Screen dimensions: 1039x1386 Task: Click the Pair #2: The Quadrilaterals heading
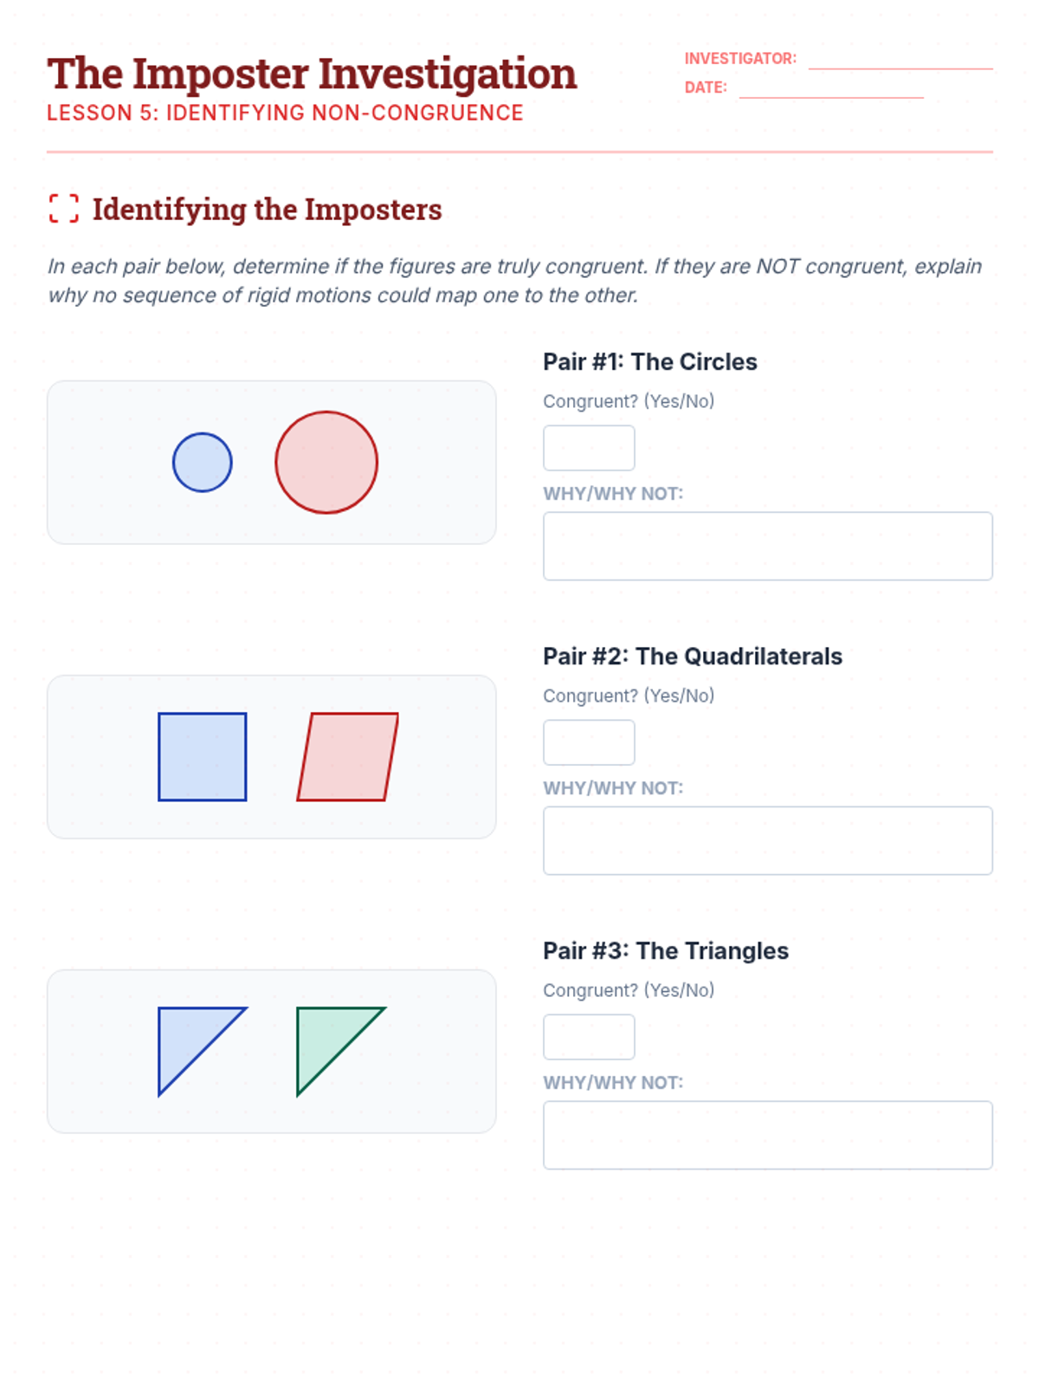click(x=692, y=657)
